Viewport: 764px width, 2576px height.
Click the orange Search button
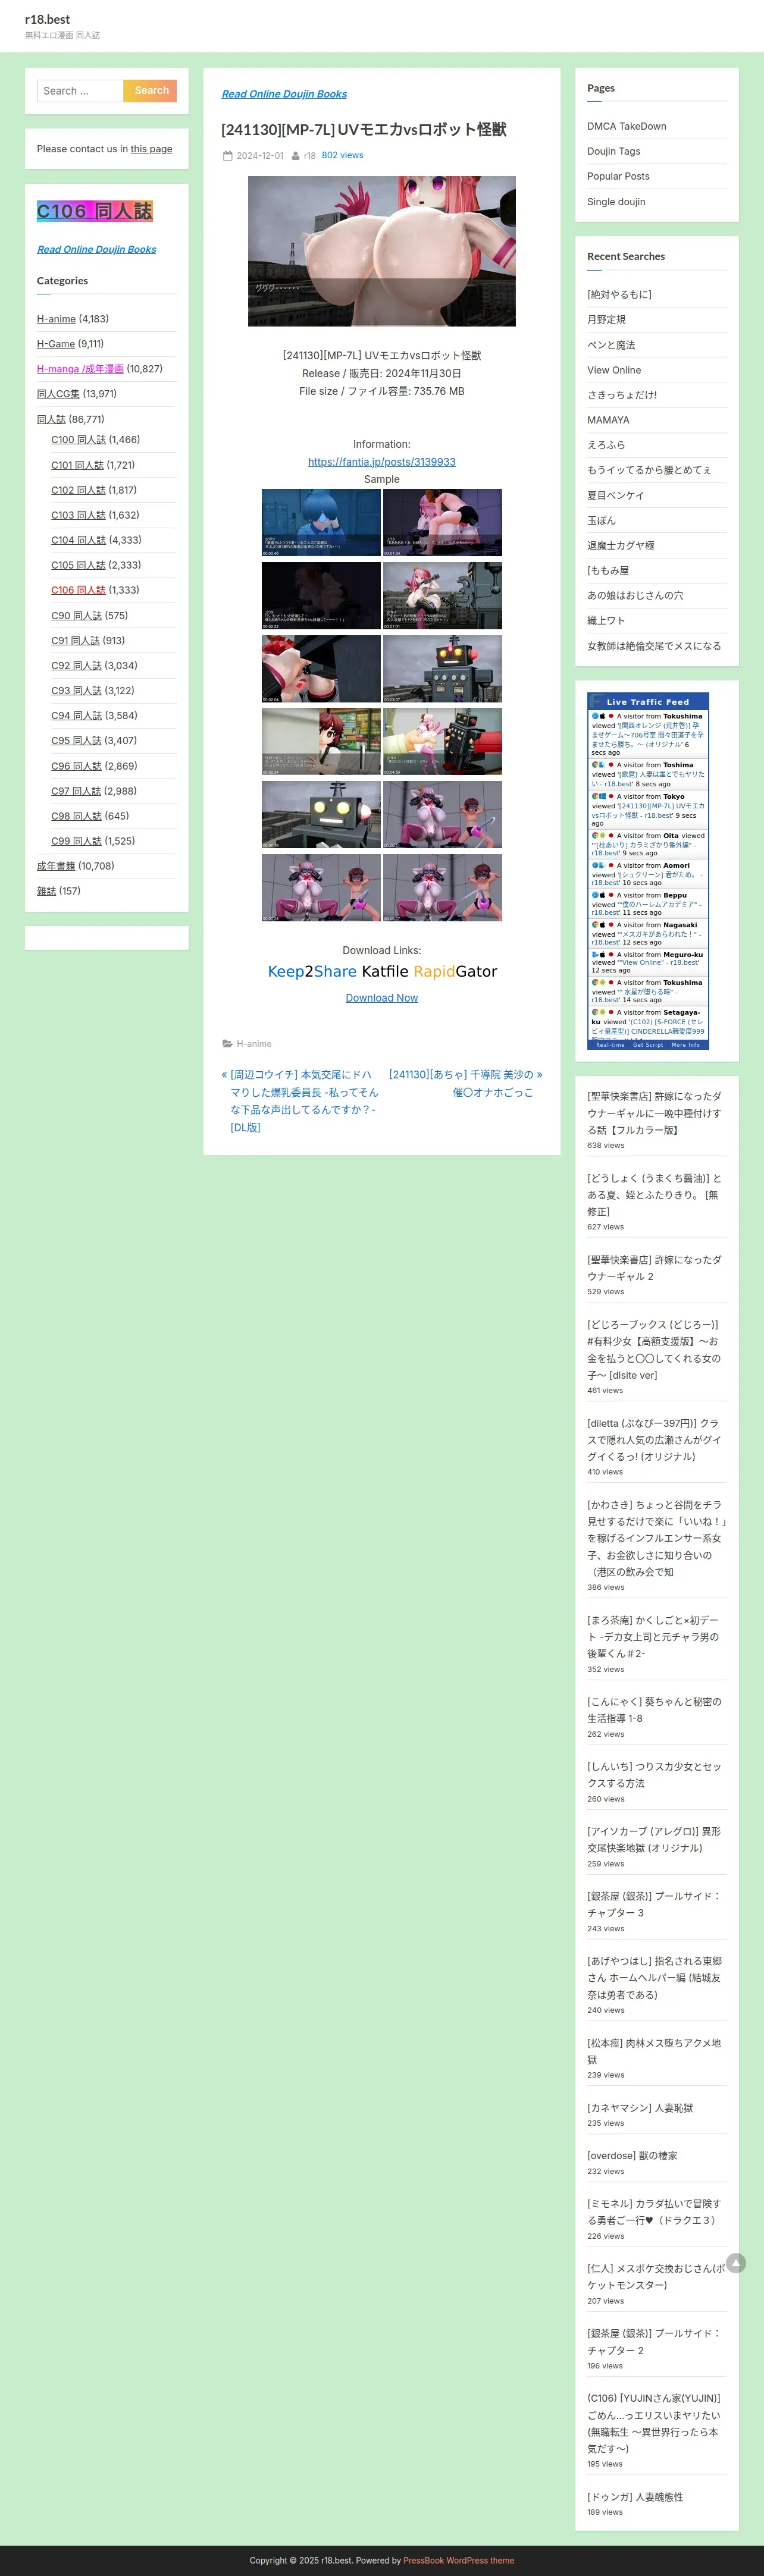coord(150,91)
